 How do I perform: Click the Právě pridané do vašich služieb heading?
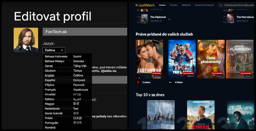(x=164, y=34)
